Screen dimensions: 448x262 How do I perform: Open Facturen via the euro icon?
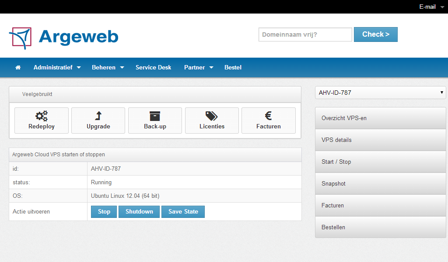point(268,116)
